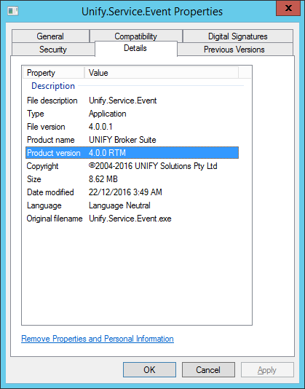This screenshot has width=305, height=389.
Task: Click the Property column header
Action: pos(54,73)
